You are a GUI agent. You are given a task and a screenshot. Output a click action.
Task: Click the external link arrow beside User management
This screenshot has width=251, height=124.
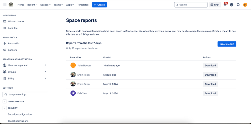coord(45,65)
